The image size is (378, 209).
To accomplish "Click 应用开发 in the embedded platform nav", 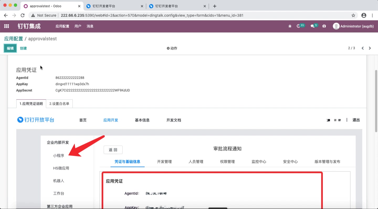I will tap(111, 120).
